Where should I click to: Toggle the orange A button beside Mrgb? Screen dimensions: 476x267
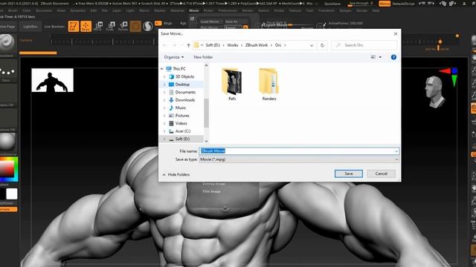(158, 23)
